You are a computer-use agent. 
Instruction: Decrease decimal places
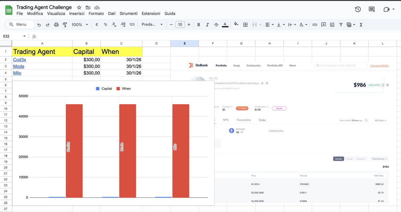[114, 25]
